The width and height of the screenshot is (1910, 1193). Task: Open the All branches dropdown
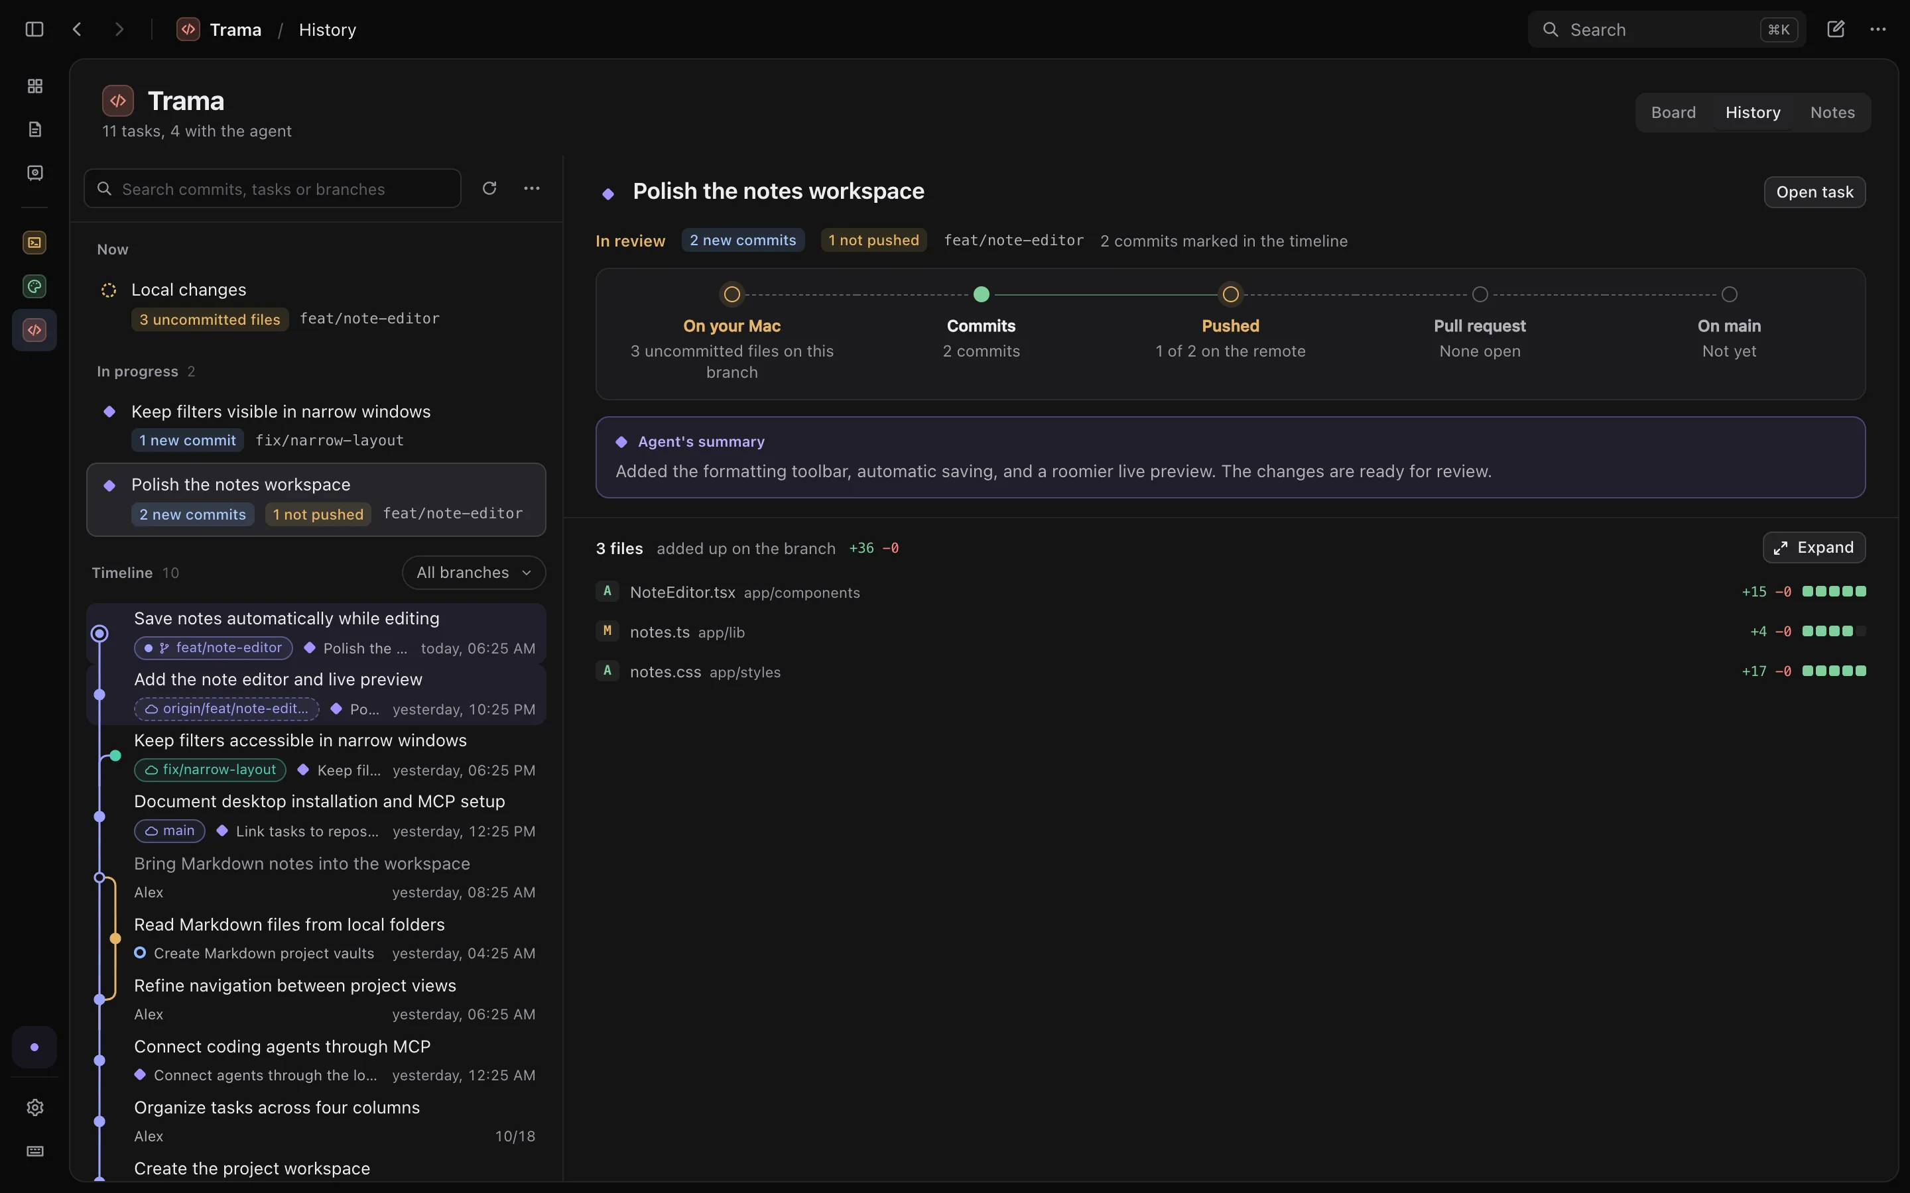tap(474, 573)
